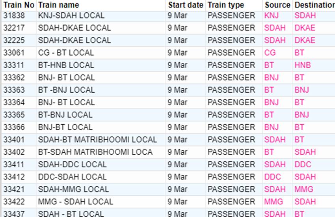Click the Start date column header
Viewport: 335px width, 217px height.
[x=186, y=5]
